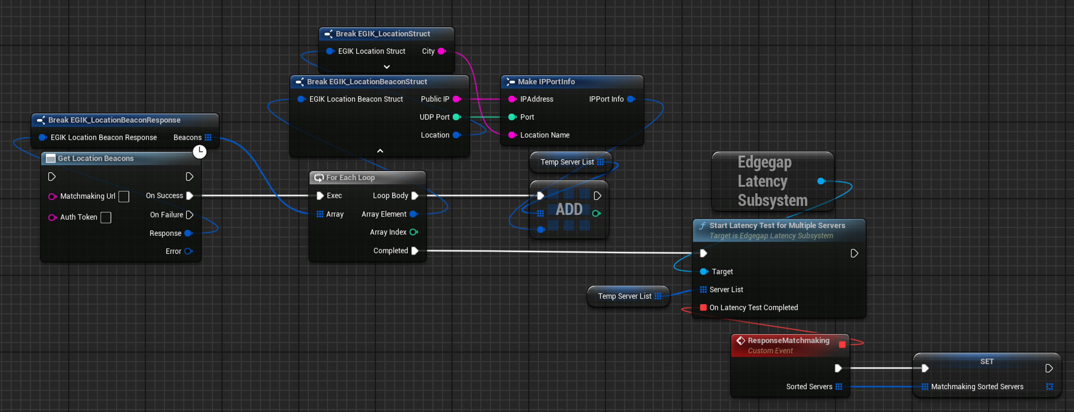
Task: Click the Response output pin
Action: pyautogui.click(x=189, y=233)
